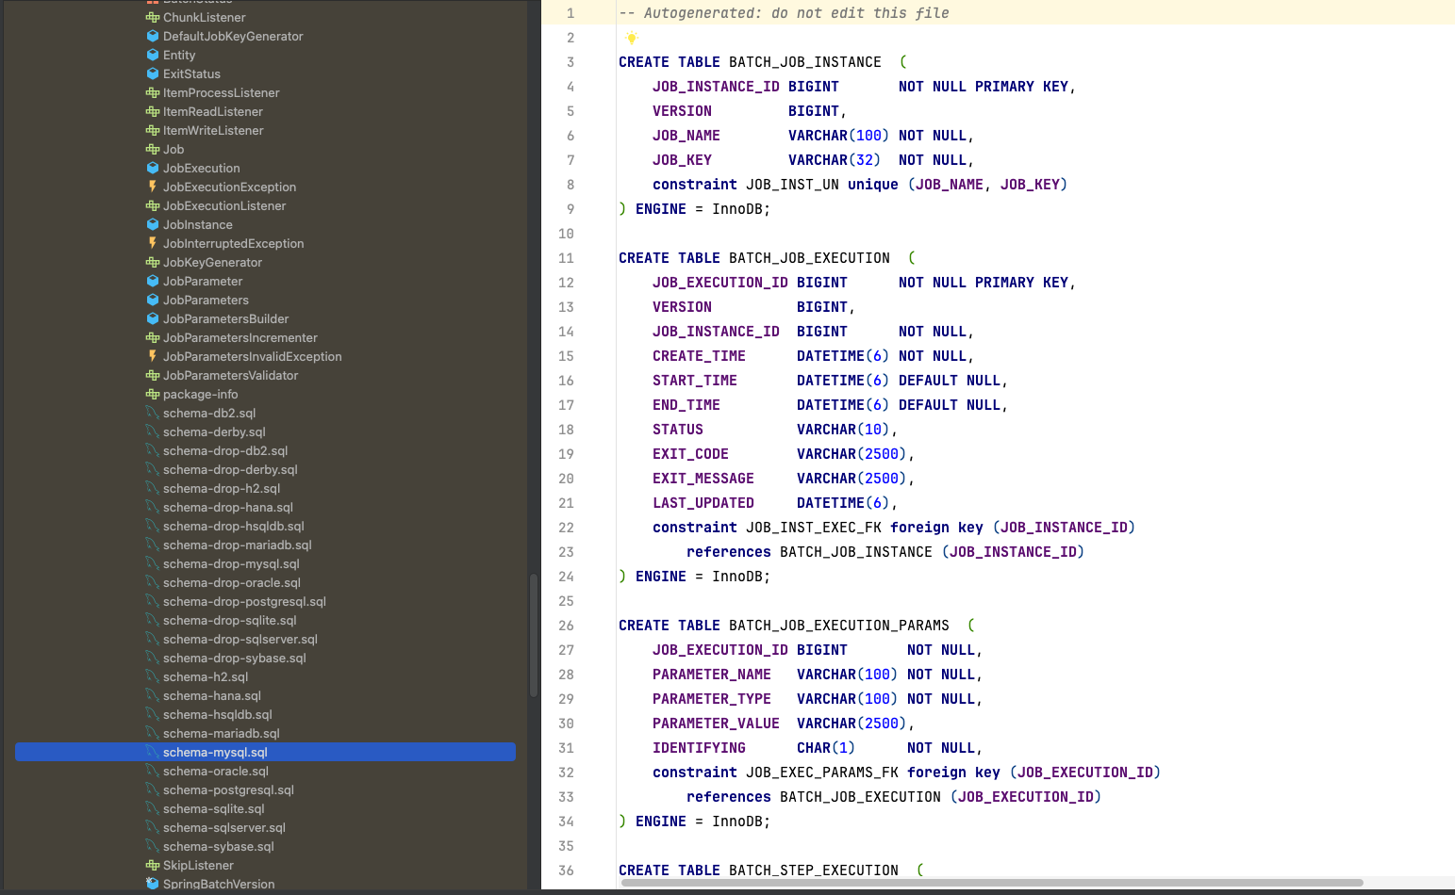1455x895 pixels.
Task: Open schema-drop-sybase.sql from the tree
Action: 235,658
